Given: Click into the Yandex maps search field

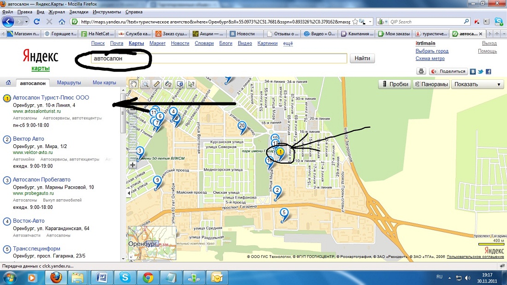Looking at the screenshot, I should 219,59.
